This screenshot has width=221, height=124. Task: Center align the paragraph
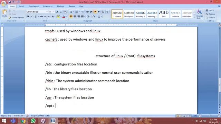click(75, 17)
